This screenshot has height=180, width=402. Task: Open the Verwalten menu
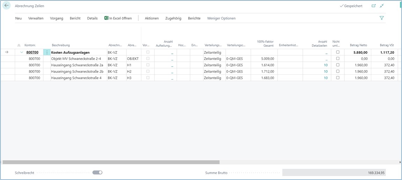click(36, 18)
